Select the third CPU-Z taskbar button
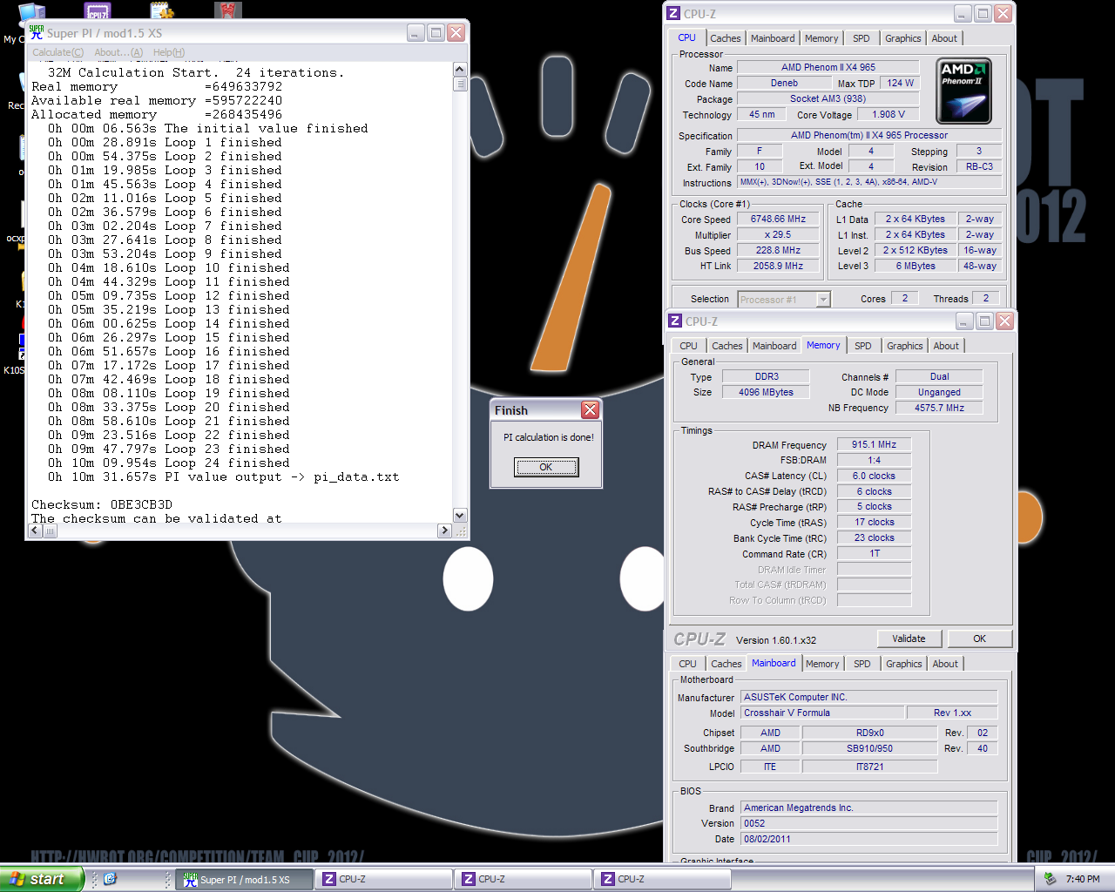Screen dimensions: 1115x892 (x=663, y=880)
